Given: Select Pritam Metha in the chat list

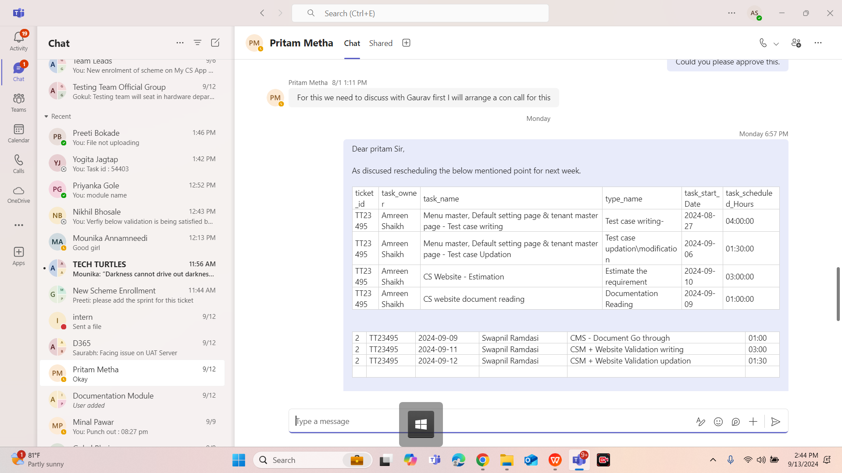Looking at the screenshot, I should click(x=132, y=373).
